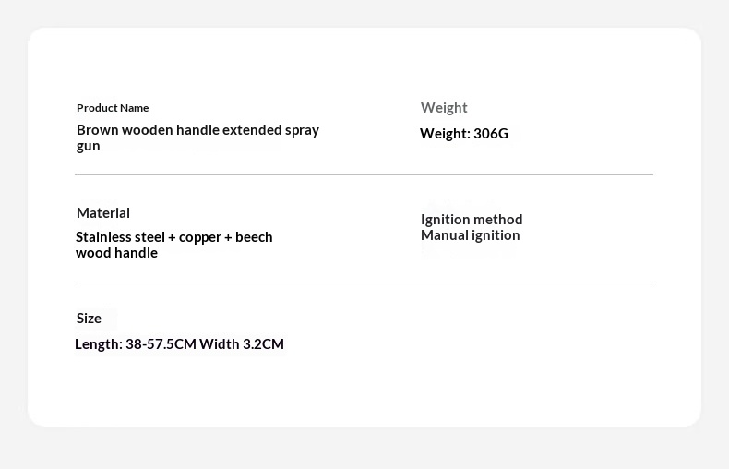This screenshot has width=729, height=469.
Task: Select the Manual ignition value
Action: [470, 235]
